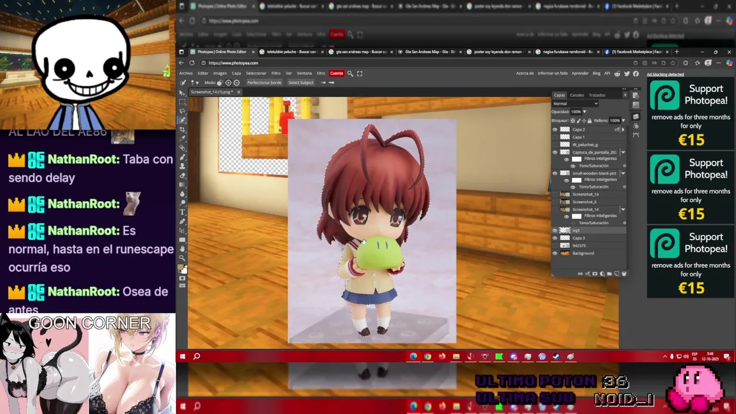Click Perfeccionar borde button

point(264,83)
